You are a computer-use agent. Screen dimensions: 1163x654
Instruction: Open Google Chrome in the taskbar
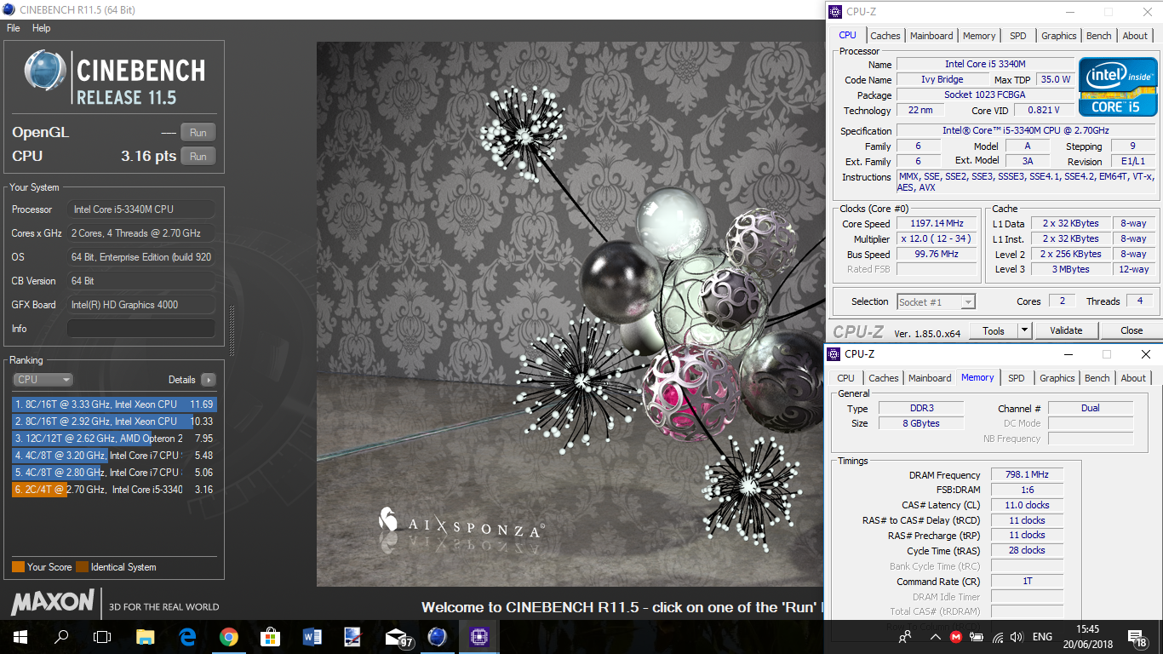pos(228,636)
